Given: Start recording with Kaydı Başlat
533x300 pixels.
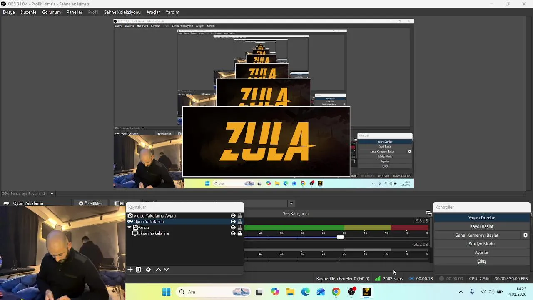Looking at the screenshot, I should (x=481, y=226).
